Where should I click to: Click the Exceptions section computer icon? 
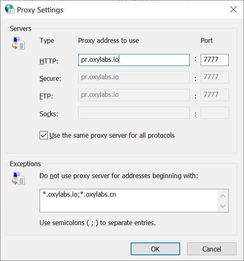[x=18, y=178]
